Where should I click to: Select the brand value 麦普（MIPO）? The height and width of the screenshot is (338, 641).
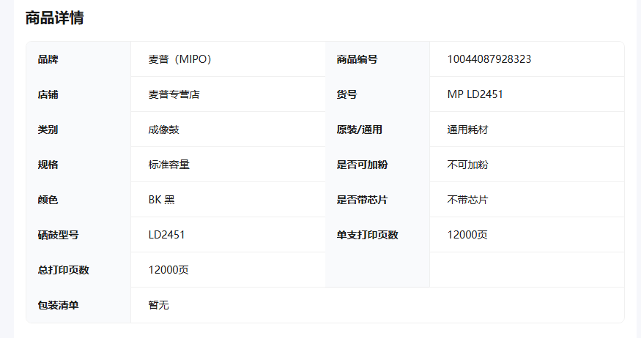click(x=179, y=59)
